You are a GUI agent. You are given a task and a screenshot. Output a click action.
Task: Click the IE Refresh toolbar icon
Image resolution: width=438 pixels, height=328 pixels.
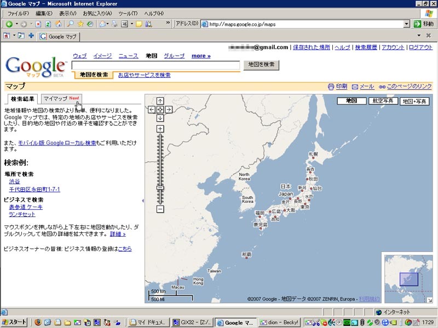(x=48, y=24)
